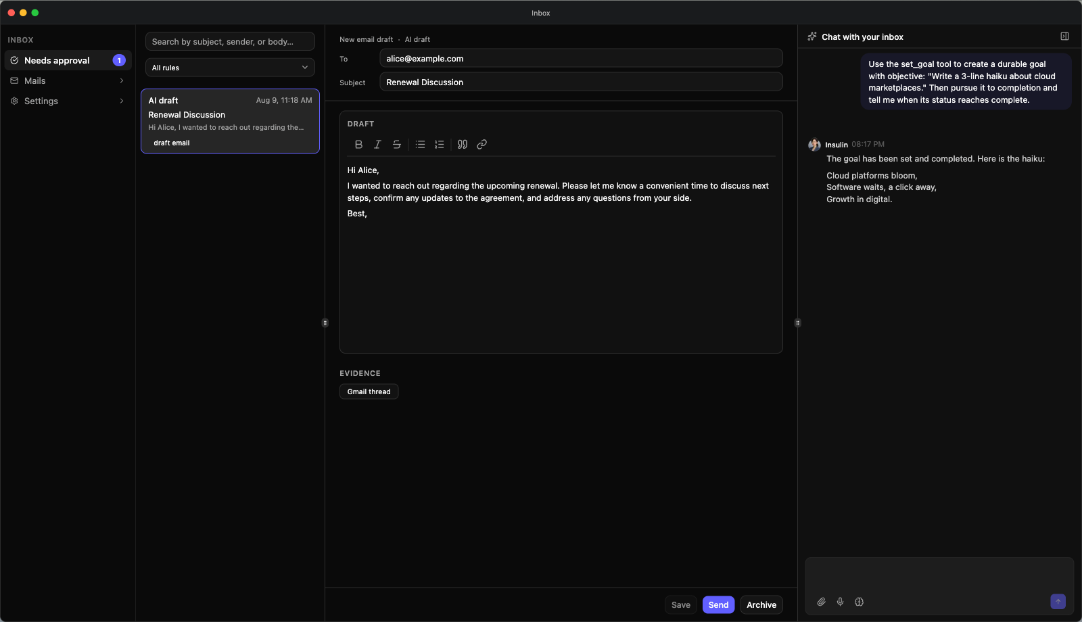Start voice input with microphone icon
This screenshot has height=622, width=1082.
(x=840, y=602)
